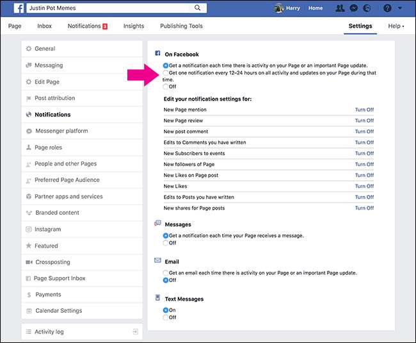Image resolution: width=416 pixels, height=343 pixels.
Task: Open the Publishing Tools tab
Action: [x=182, y=26]
